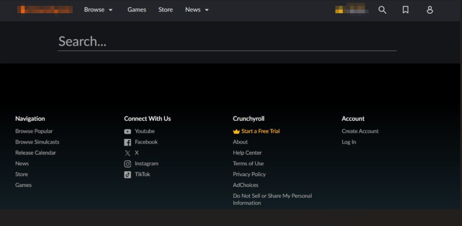
Task: Visit the Instagram text link
Action: (x=146, y=163)
